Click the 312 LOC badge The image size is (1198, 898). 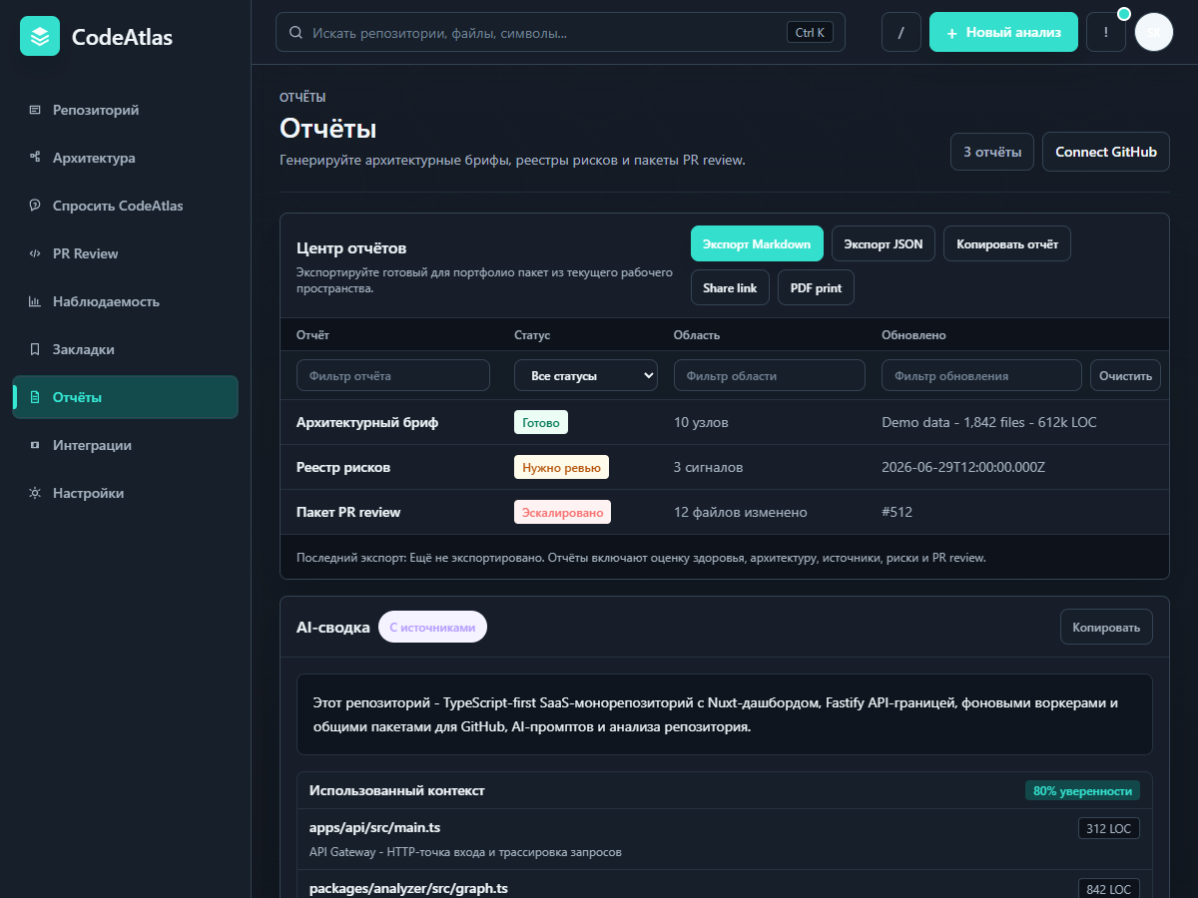pos(1108,828)
